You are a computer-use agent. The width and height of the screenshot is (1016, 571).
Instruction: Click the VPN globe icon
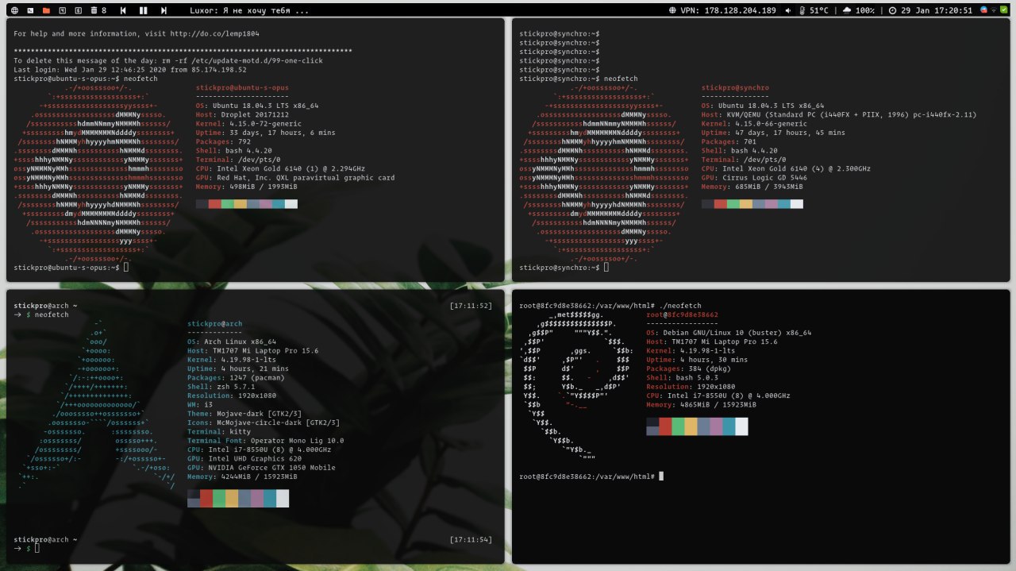click(673, 10)
